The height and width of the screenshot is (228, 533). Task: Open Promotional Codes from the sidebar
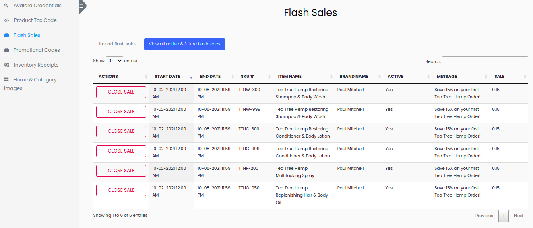coord(37,50)
